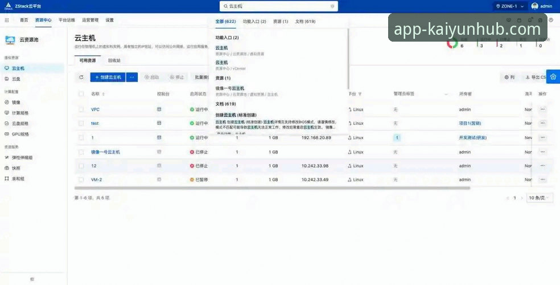Click 创建云主机 button
The height and width of the screenshot is (285, 560).
[x=108, y=77]
